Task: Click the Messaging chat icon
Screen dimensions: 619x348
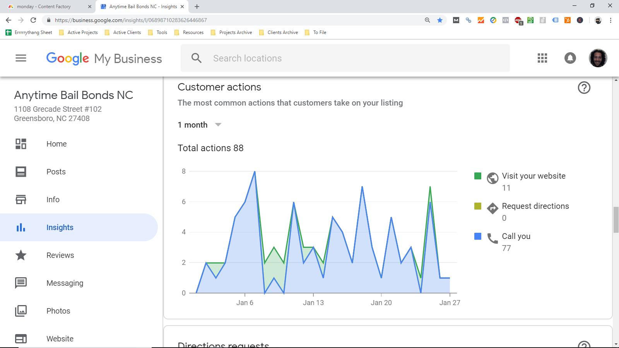Action: click(x=21, y=283)
